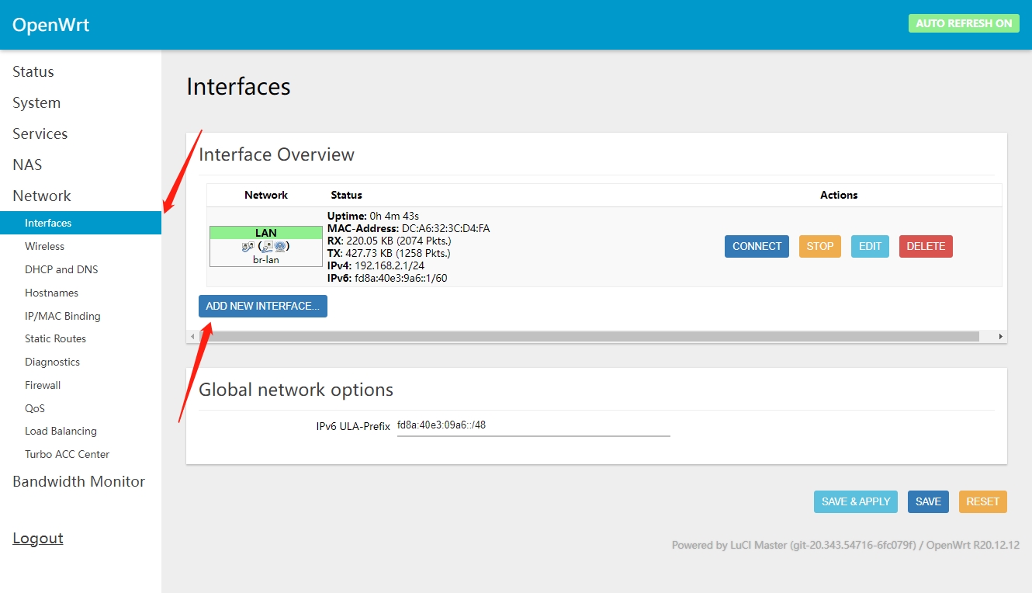Expand the Status menu section
The height and width of the screenshot is (593, 1032).
(x=33, y=71)
